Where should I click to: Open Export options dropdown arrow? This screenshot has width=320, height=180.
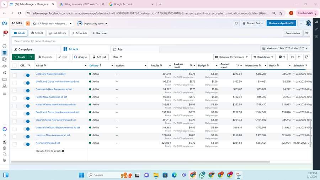(299, 57)
